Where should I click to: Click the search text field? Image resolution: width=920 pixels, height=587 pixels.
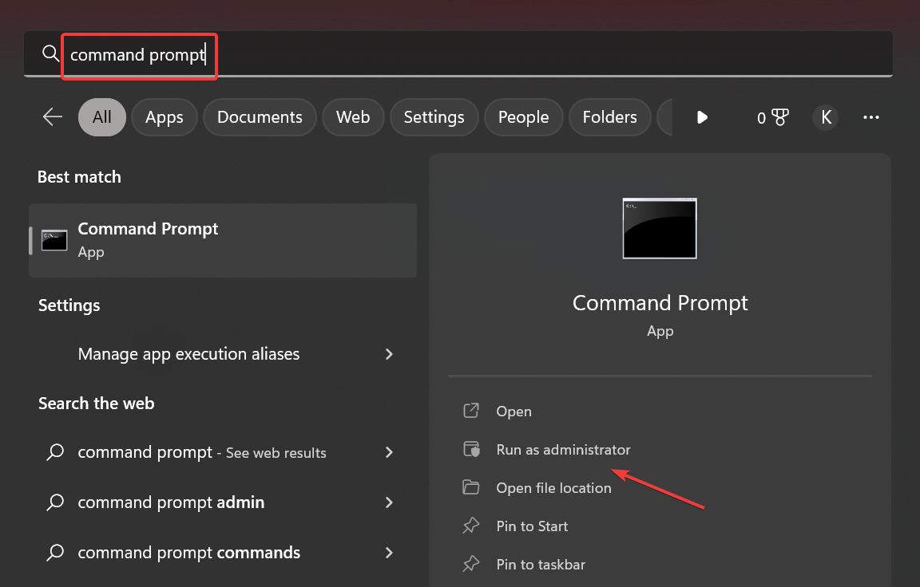click(479, 54)
